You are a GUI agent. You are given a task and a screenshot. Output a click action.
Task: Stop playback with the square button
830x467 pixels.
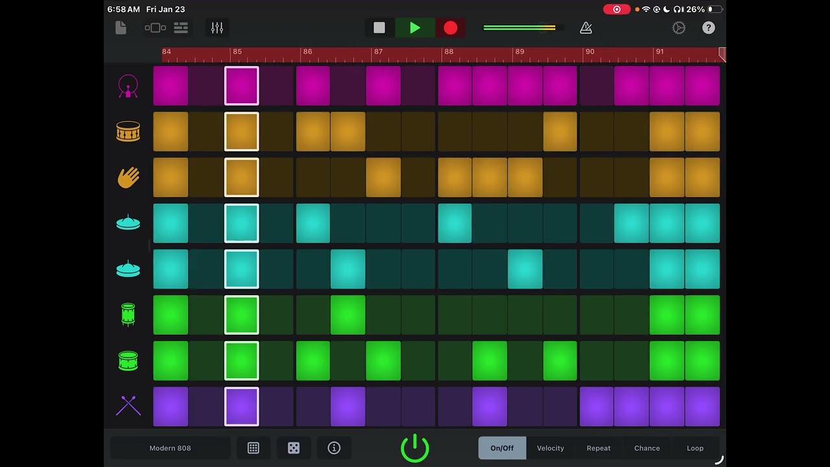point(379,28)
